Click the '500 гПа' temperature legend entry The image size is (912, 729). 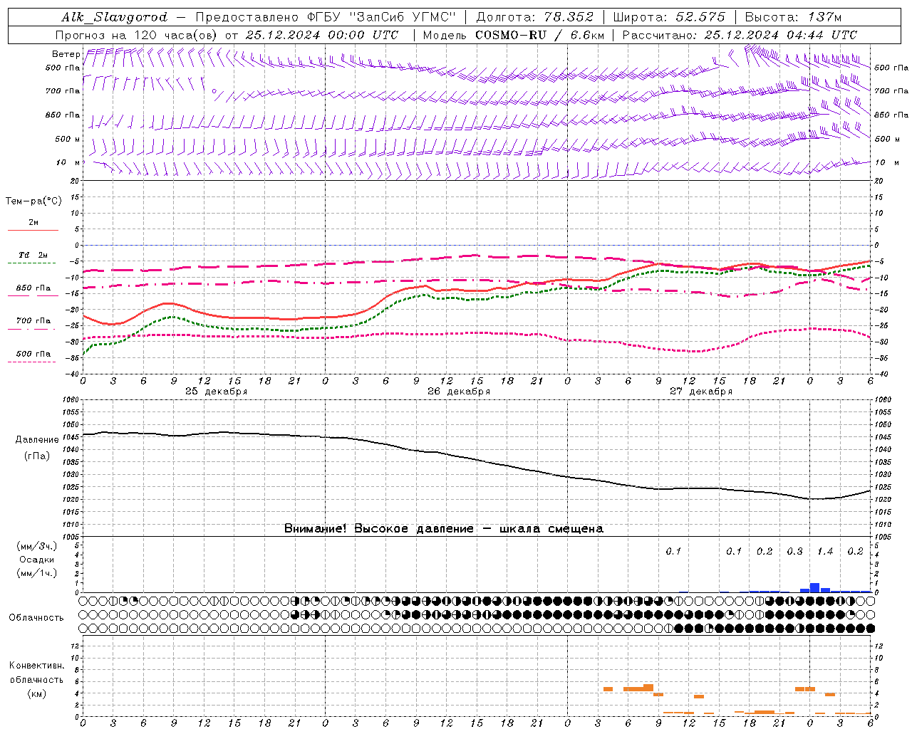pyautogui.click(x=33, y=353)
